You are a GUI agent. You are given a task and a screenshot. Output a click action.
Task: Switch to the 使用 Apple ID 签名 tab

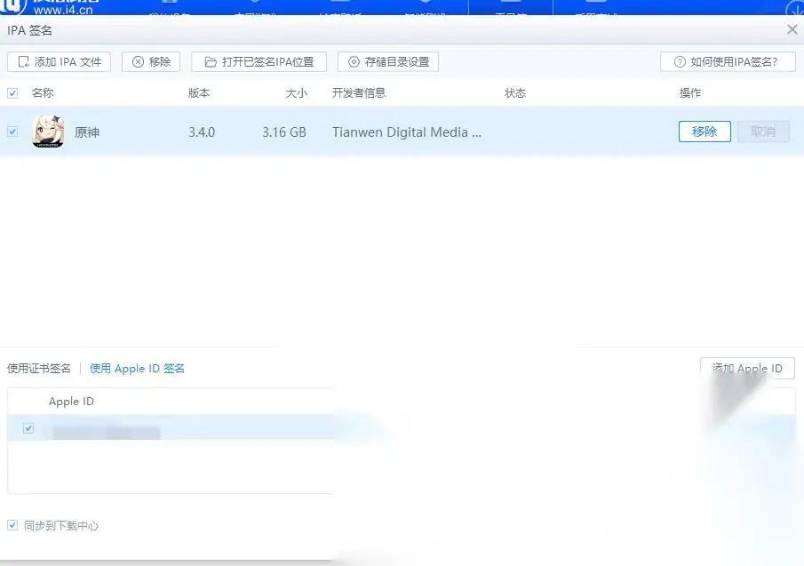click(137, 369)
